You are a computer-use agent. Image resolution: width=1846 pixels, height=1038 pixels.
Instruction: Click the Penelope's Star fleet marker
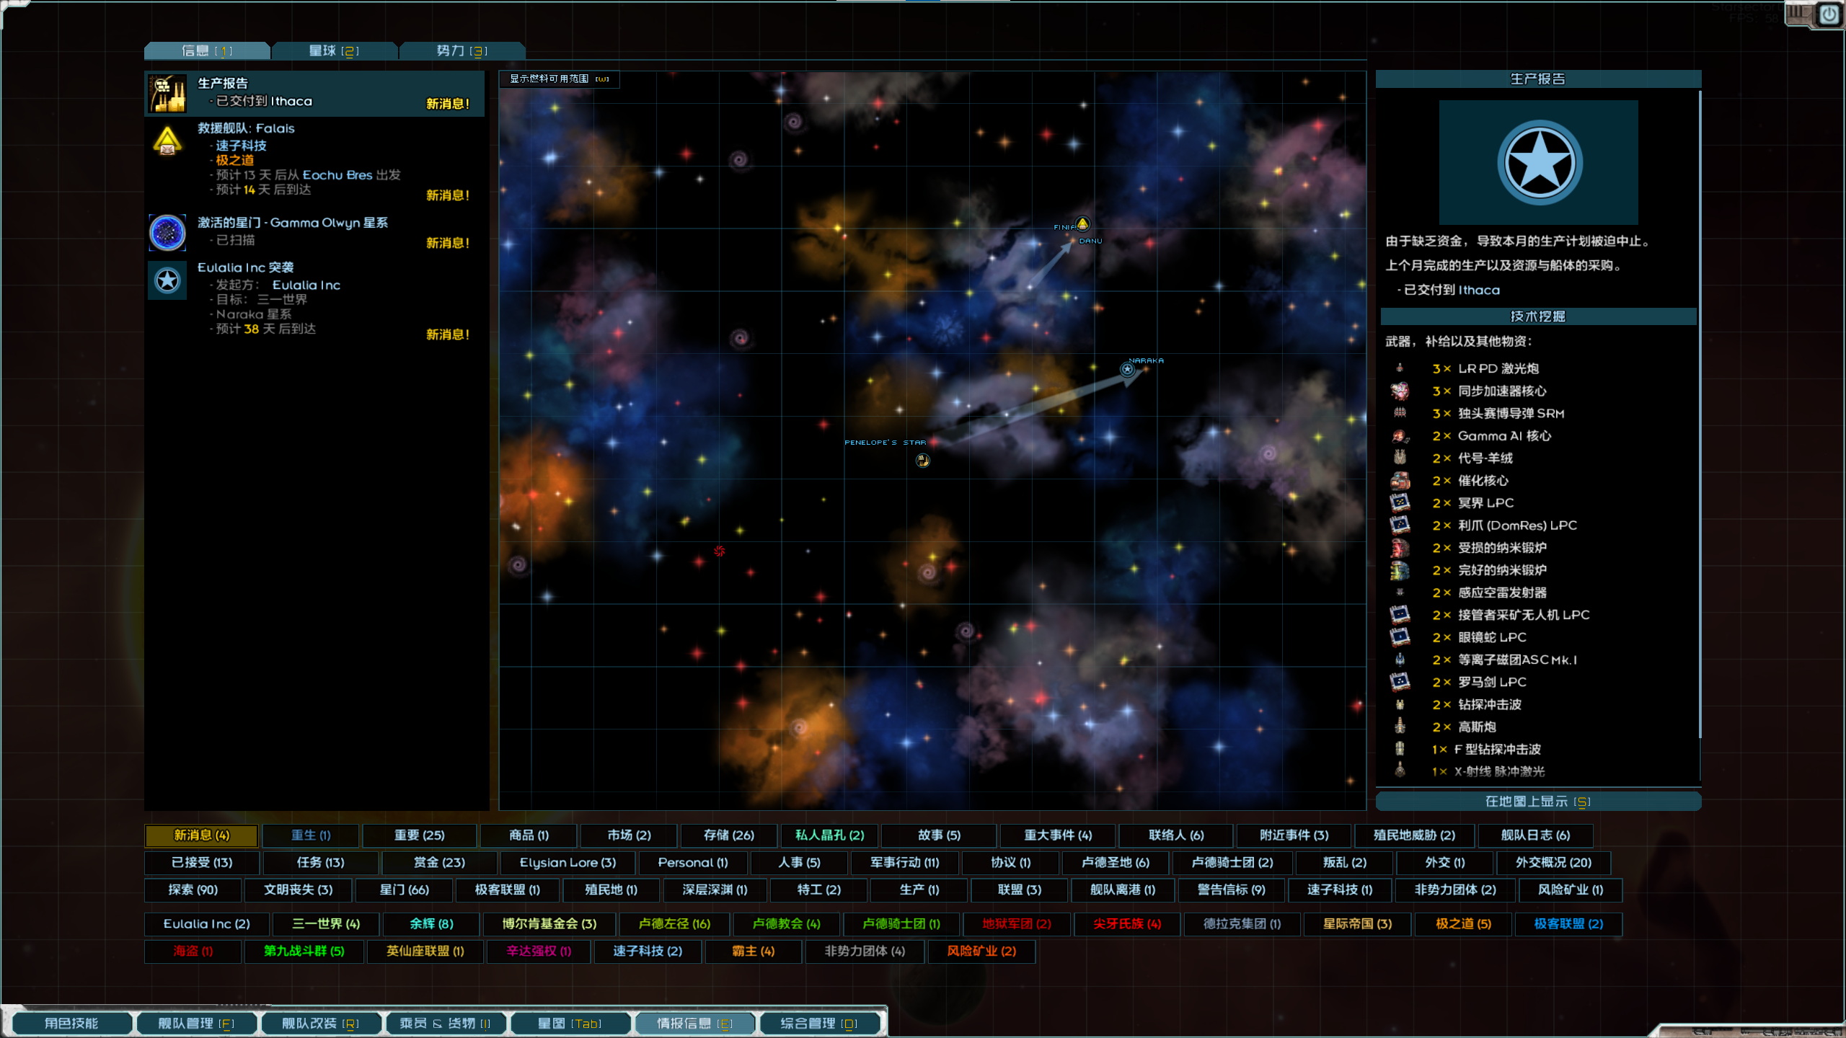pyautogui.click(x=922, y=460)
